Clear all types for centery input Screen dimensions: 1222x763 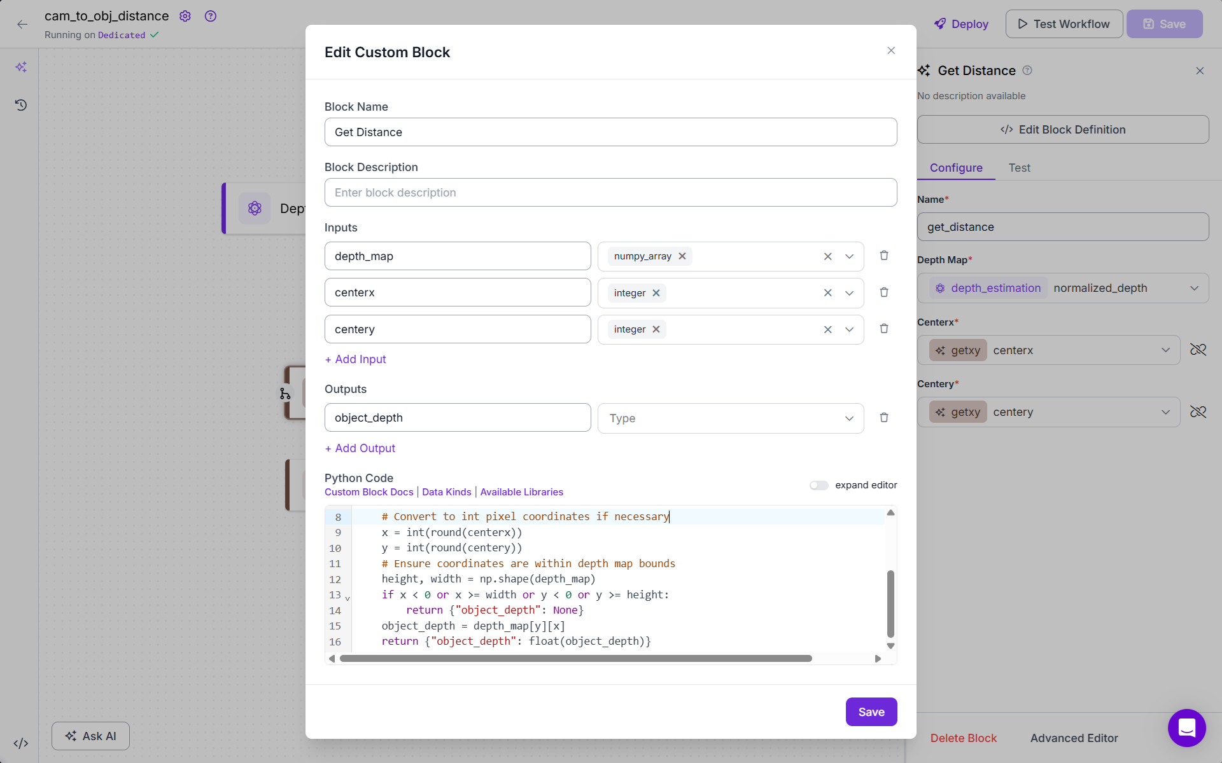(827, 329)
